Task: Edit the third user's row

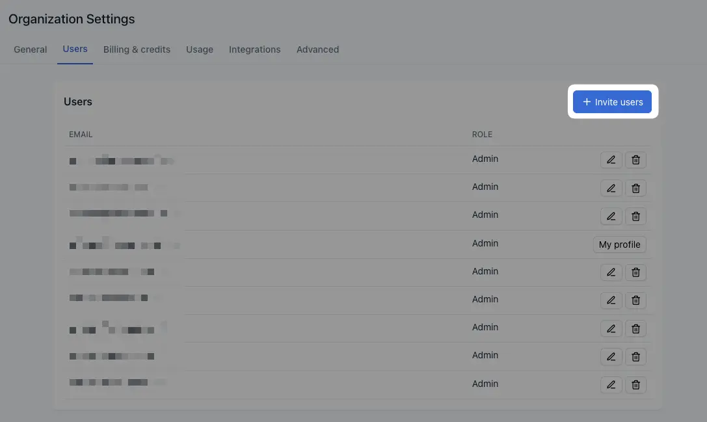Action: (611, 217)
